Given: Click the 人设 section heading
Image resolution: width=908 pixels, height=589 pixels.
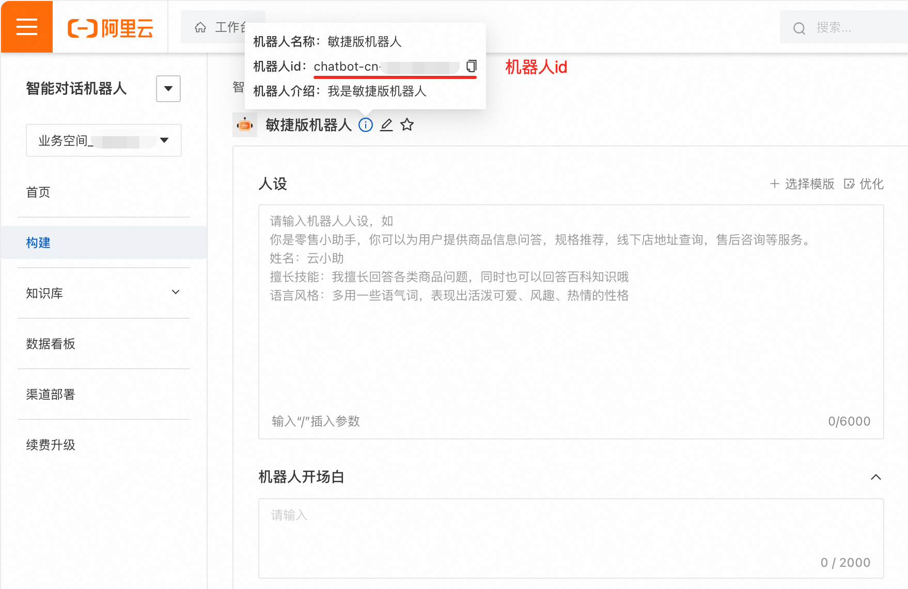Looking at the screenshot, I should coord(273,184).
